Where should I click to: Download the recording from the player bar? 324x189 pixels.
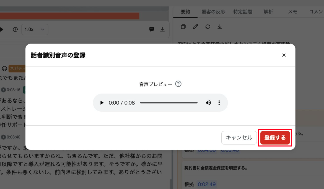click(162, 29)
